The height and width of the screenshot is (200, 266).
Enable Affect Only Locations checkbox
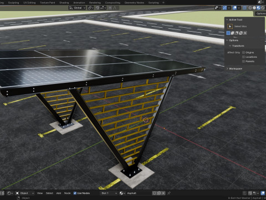point(243,57)
